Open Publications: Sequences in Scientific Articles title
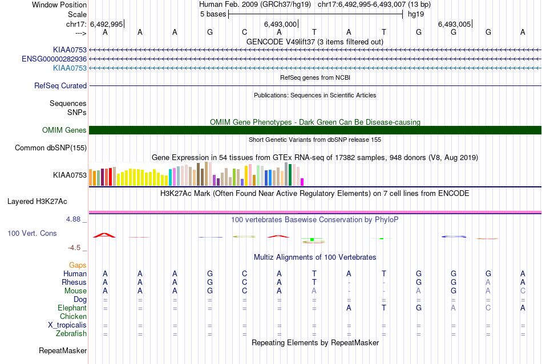 click(x=315, y=95)
